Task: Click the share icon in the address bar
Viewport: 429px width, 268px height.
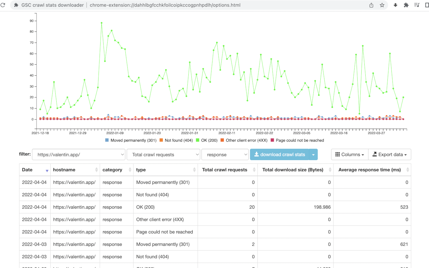Action: 371,5
